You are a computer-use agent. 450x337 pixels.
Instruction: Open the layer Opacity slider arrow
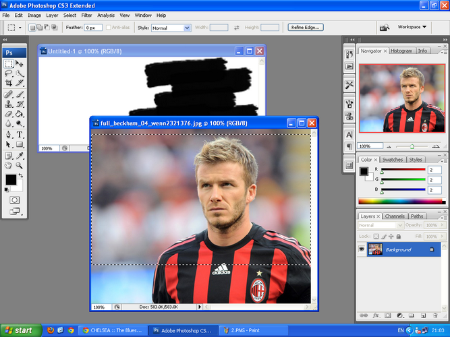442,225
